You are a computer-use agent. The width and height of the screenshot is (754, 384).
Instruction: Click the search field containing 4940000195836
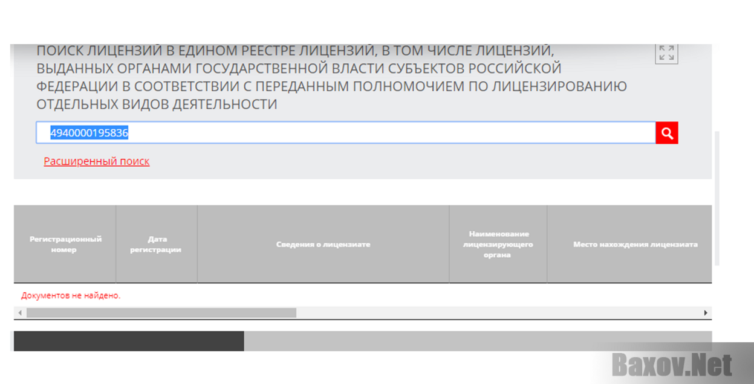[346, 133]
